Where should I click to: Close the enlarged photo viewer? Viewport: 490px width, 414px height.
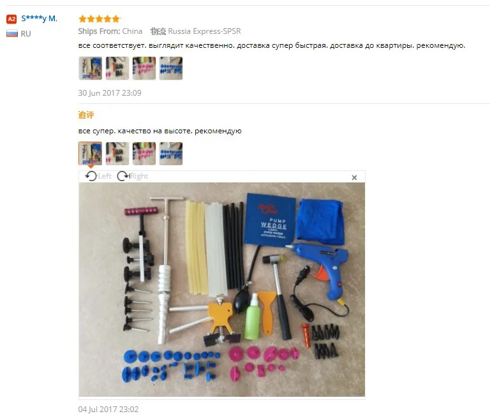[x=354, y=177]
